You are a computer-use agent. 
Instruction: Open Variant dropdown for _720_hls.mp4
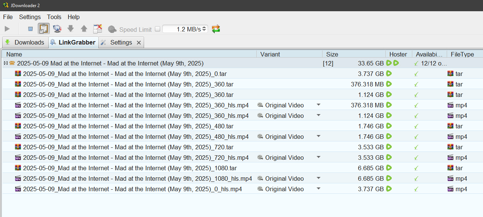tap(318, 157)
